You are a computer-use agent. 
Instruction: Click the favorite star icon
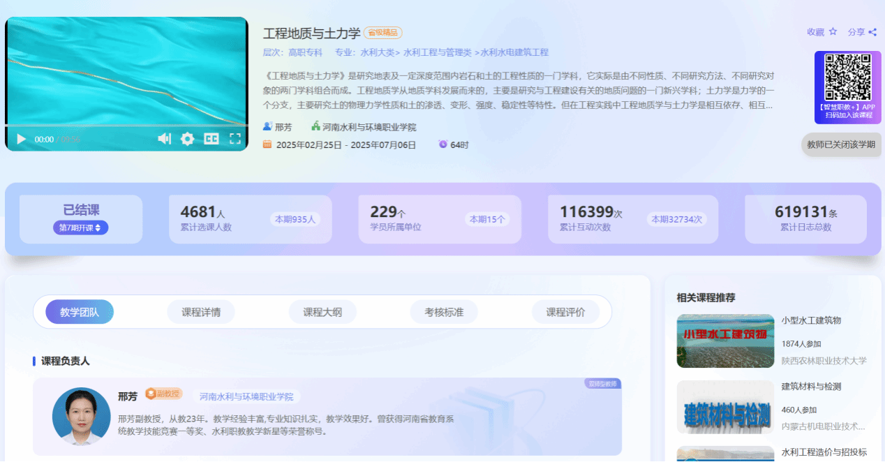(x=833, y=31)
